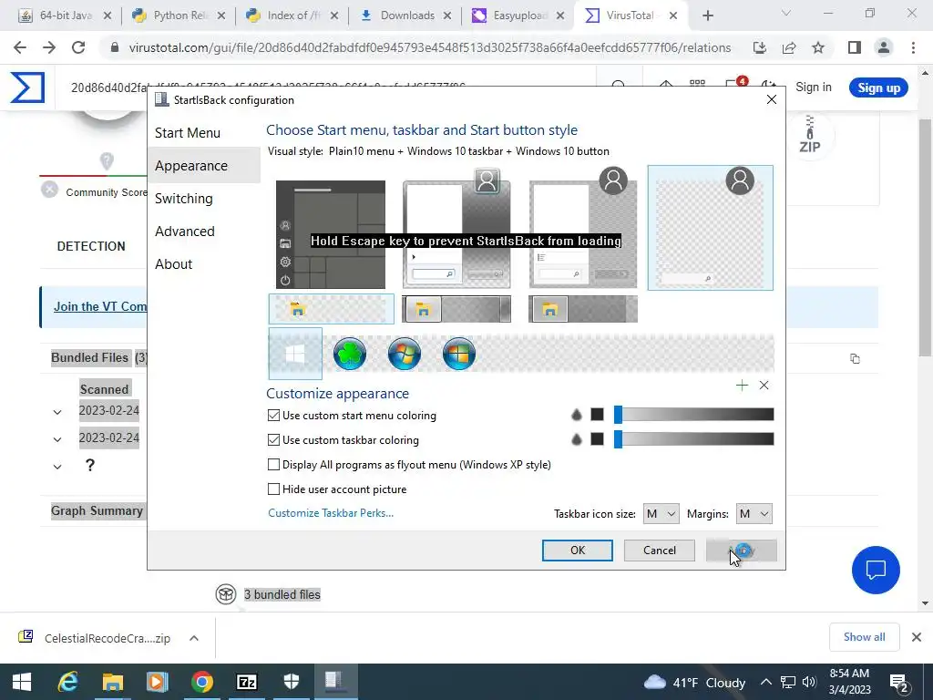Open the Margins dropdown
The width and height of the screenshot is (933, 700).
tap(754, 514)
